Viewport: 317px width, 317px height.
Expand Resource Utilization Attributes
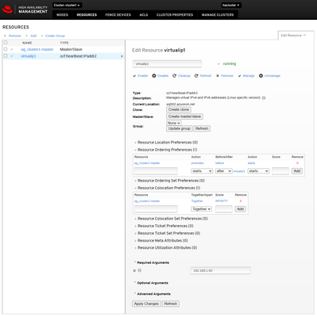click(x=165, y=248)
